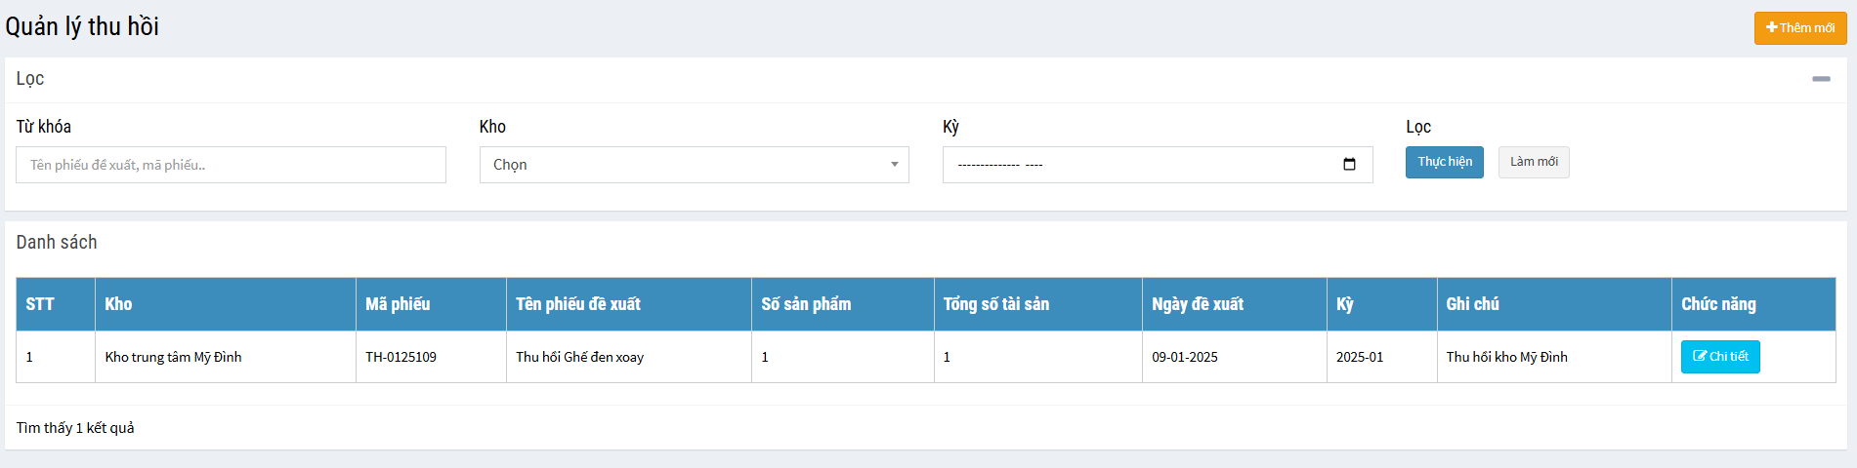
Task: Open Chi tiết for voucher TH-0125109
Action: pyautogui.click(x=1720, y=357)
